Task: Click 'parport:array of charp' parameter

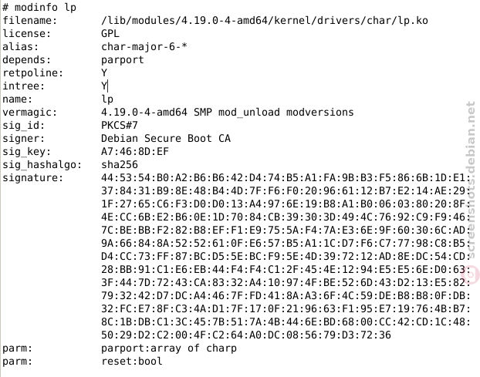Action: (x=169, y=348)
